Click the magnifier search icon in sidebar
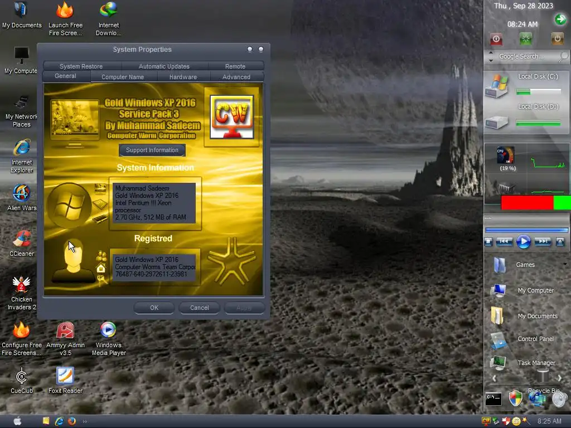571x428 pixels. 564,56
